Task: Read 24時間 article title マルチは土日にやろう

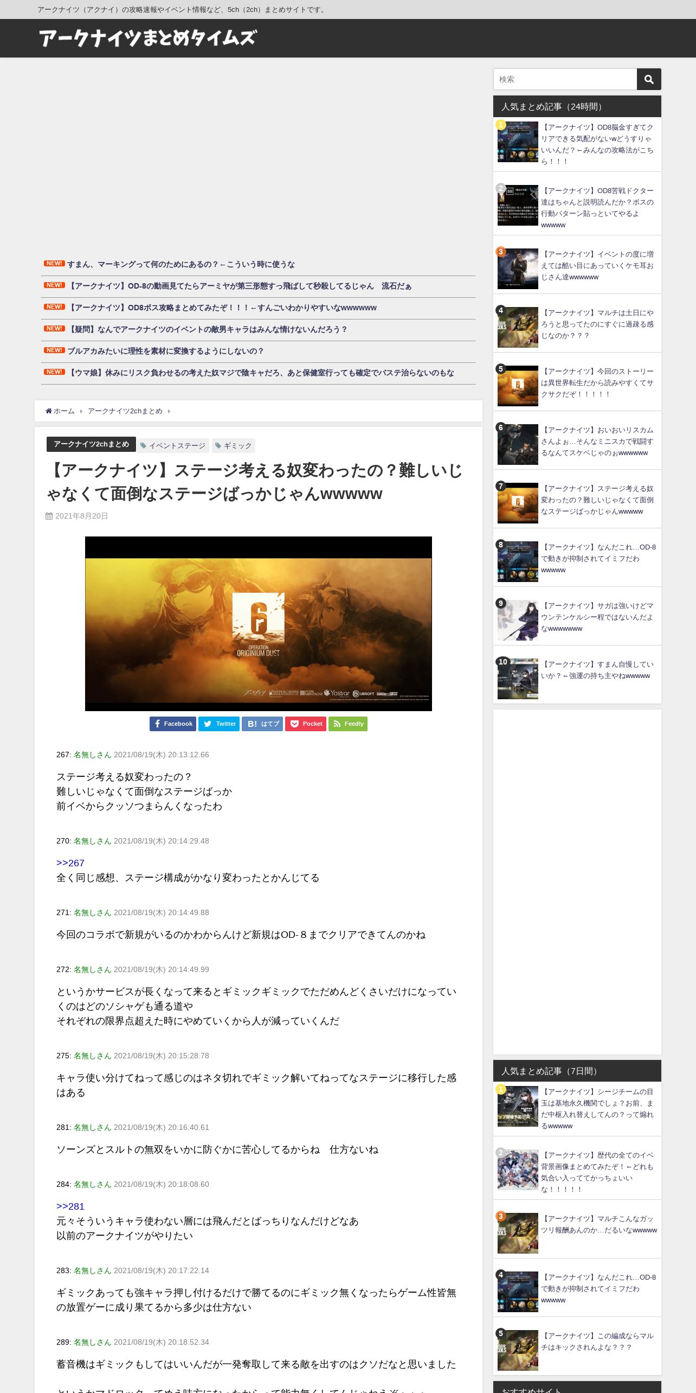Action: tap(597, 324)
